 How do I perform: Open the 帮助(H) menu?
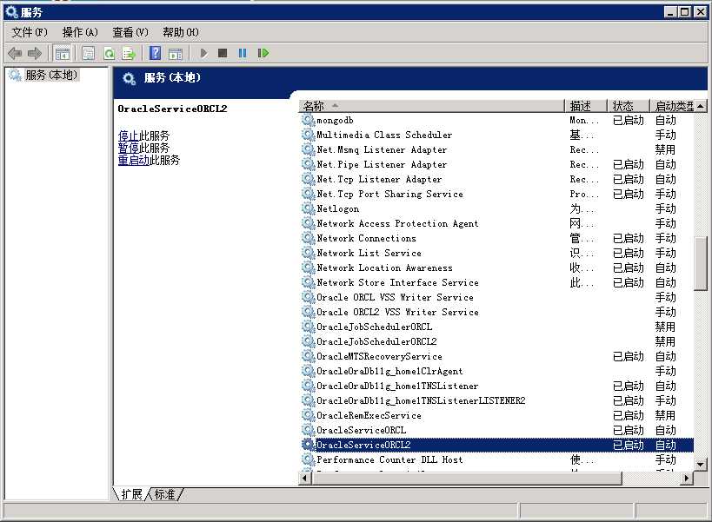181,32
